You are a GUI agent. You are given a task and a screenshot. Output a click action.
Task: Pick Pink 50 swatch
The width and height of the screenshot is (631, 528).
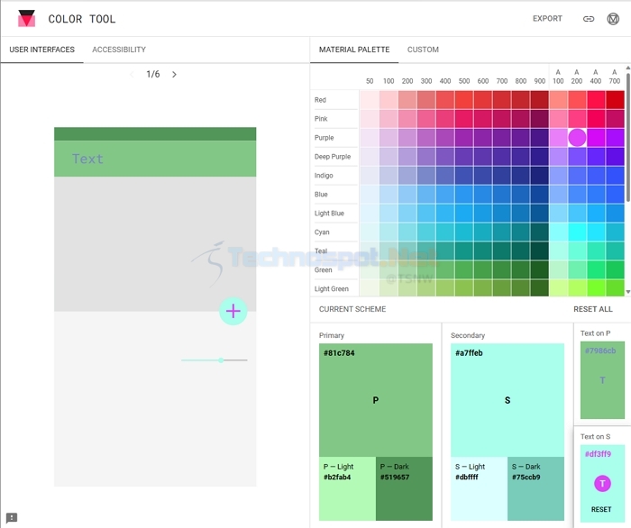(x=370, y=119)
